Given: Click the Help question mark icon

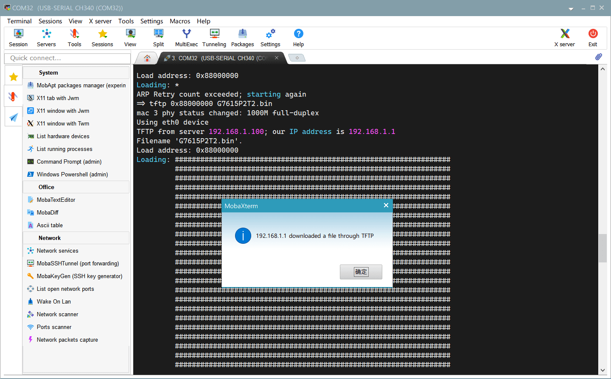Looking at the screenshot, I should pos(298,38).
